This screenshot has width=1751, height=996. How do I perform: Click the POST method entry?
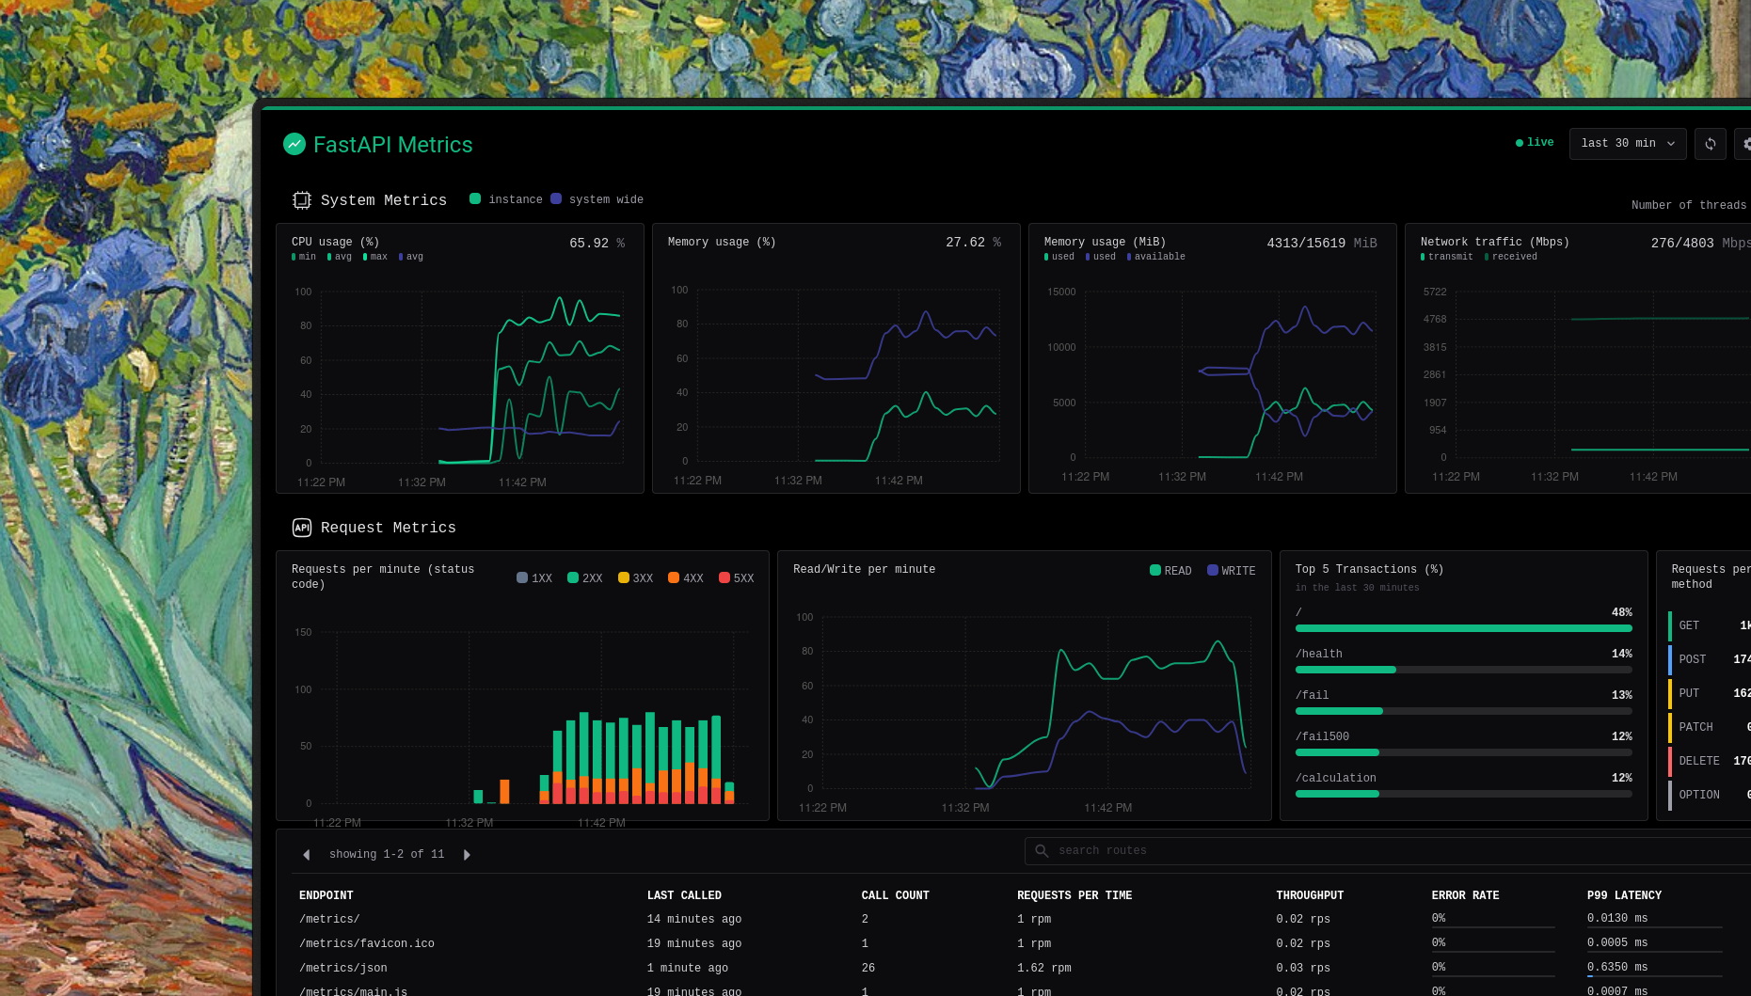pos(1710,659)
